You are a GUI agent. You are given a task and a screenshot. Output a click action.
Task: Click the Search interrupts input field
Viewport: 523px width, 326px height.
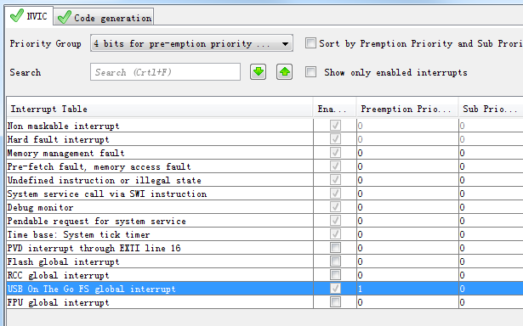165,72
